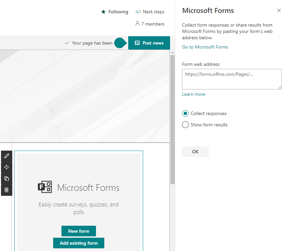This screenshot has height=251, width=286.
Task: Click the scrollbar up arrow
Action: click(172, 53)
